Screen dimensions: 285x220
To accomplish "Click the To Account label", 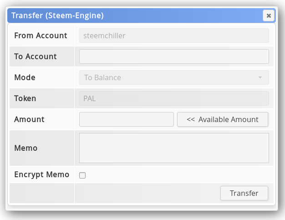I will click(36, 56).
